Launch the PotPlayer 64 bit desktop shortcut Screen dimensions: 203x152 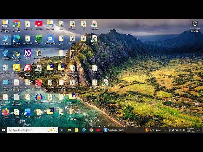click(16, 70)
